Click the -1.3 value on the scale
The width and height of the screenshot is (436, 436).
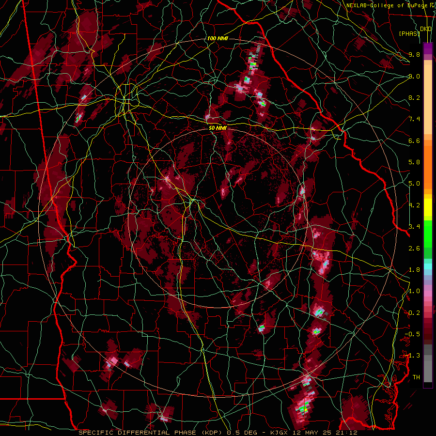(412, 356)
